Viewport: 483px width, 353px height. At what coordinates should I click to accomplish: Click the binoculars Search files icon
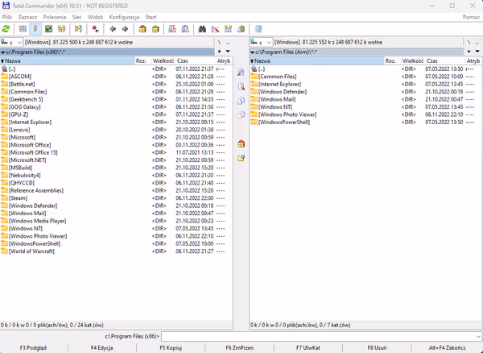coord(203,28)
